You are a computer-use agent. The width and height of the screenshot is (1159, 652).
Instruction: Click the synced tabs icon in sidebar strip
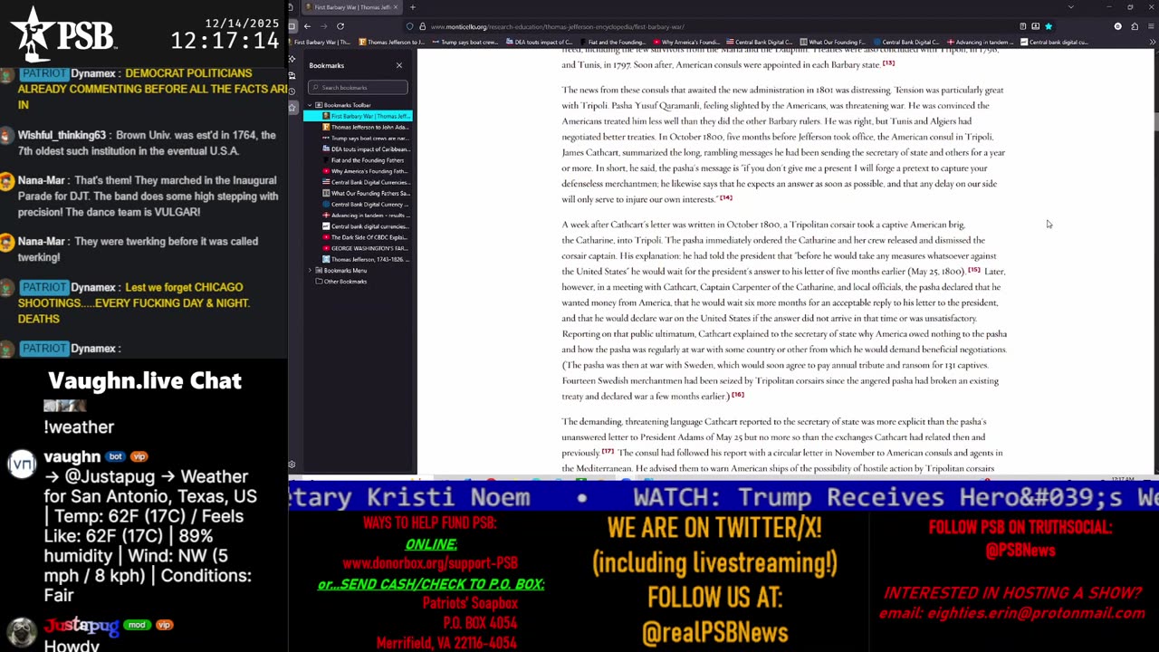tap(292, 75)
